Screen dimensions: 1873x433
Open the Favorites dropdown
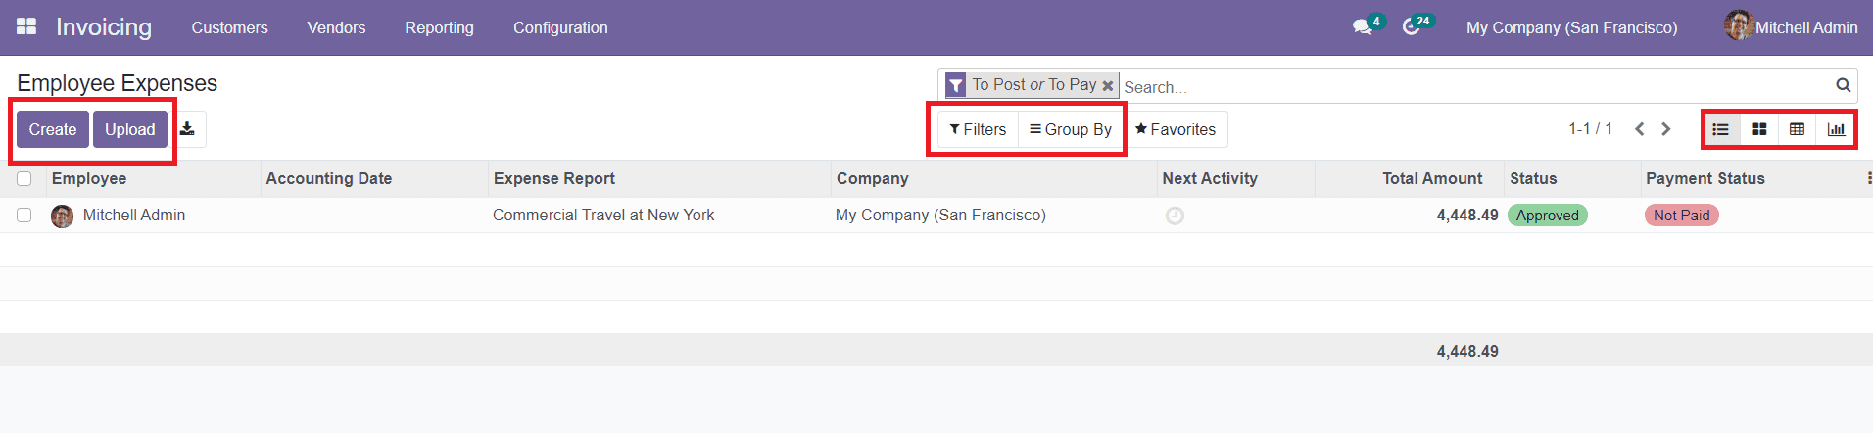pos(1176,129)
